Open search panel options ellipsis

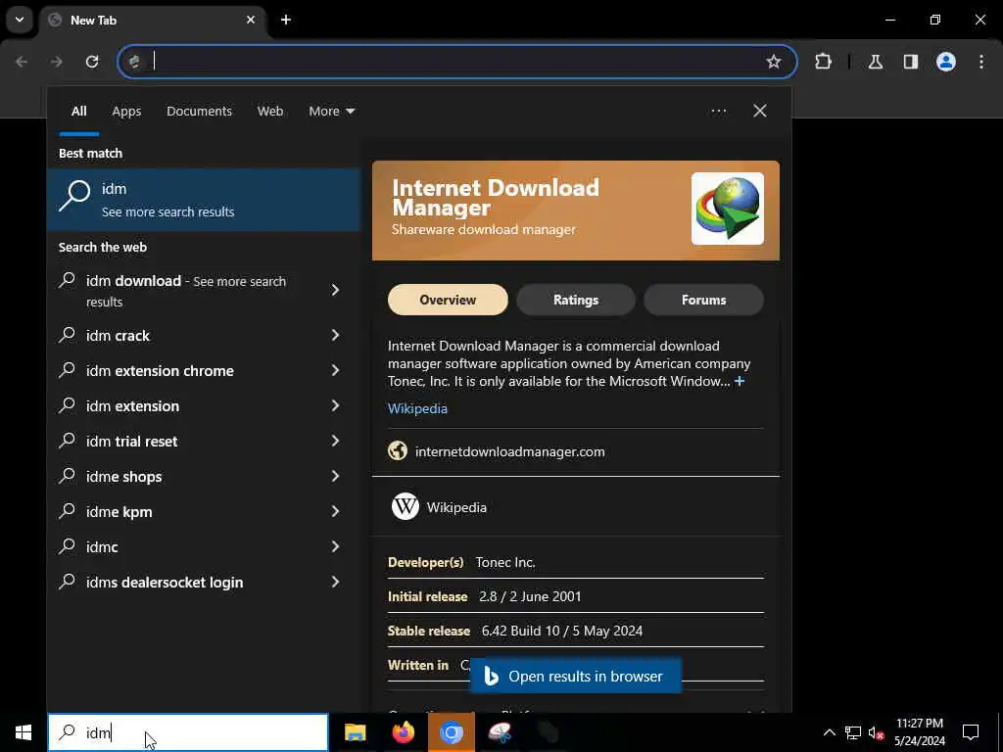coord(718,112)
